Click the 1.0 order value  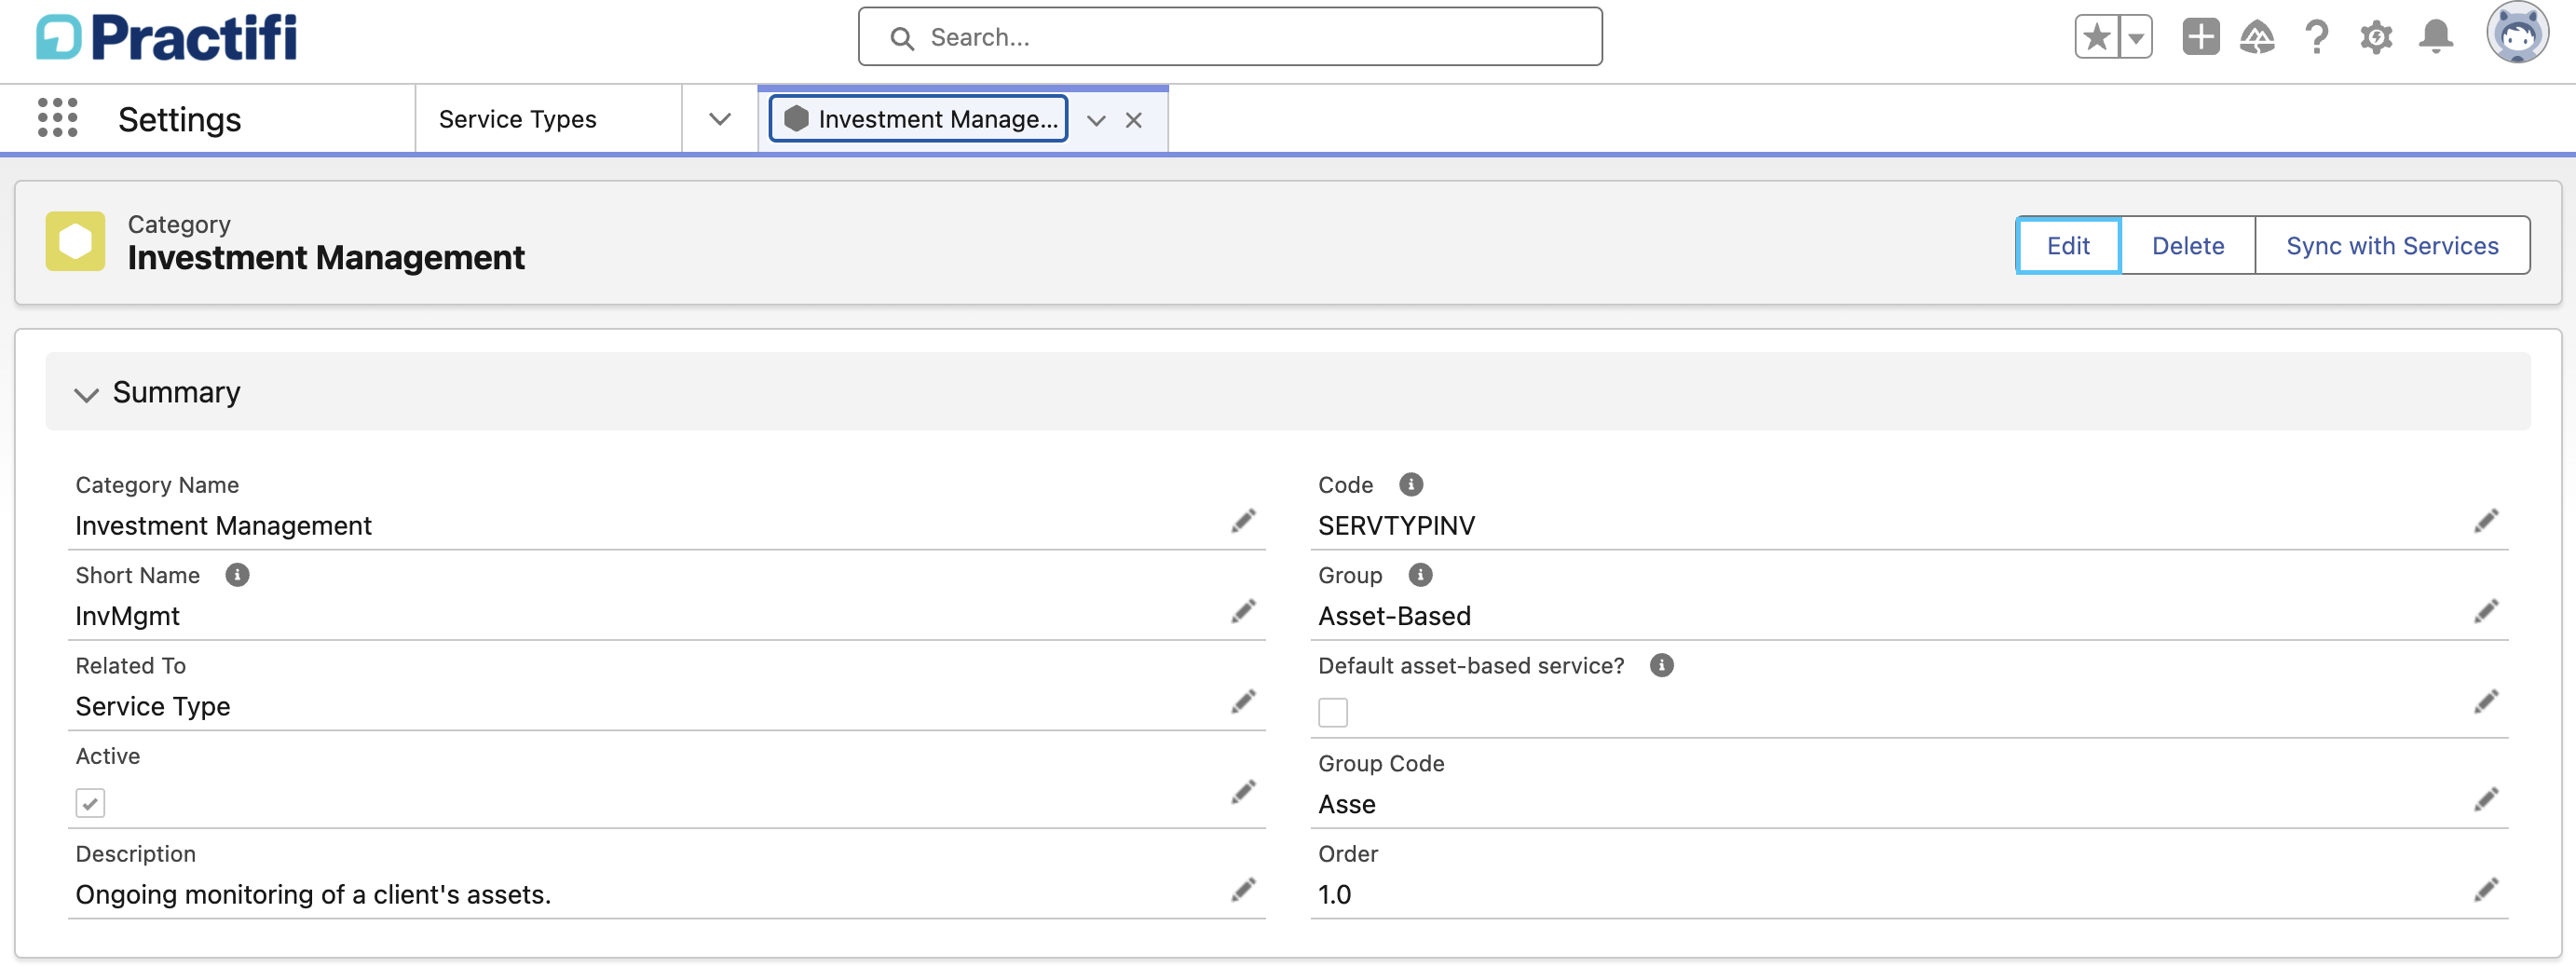coord(1334,895)
